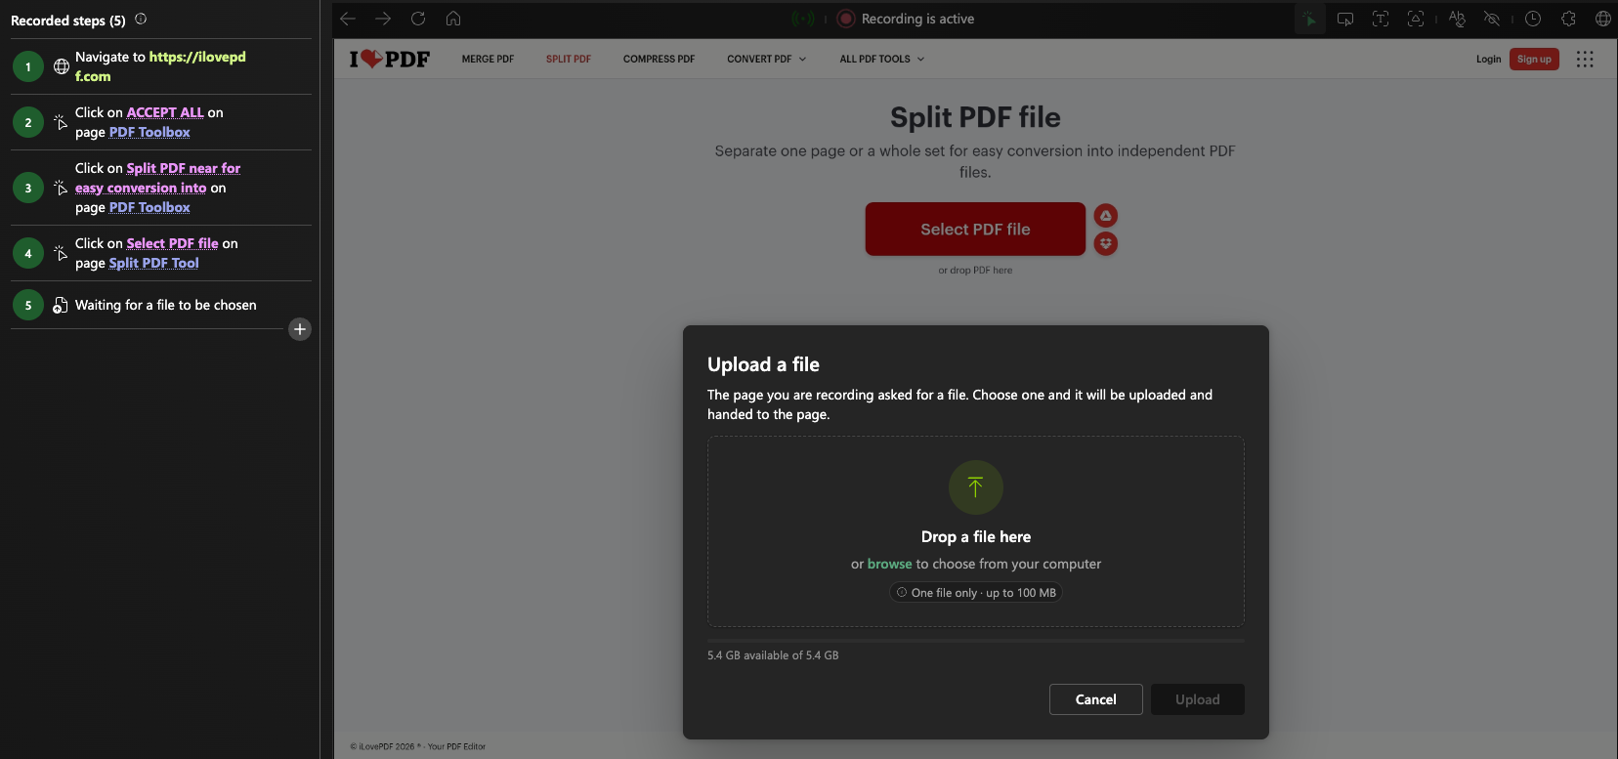Image resolution: width=1618 pixels, height=759 pixels.
Task: Click the 'or drop PDF here' text
Action: tap(975, 271)
